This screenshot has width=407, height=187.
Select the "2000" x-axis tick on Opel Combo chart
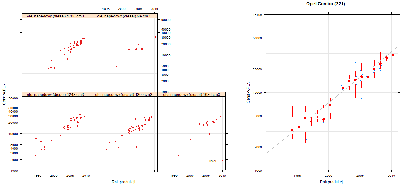pos(328,175)
